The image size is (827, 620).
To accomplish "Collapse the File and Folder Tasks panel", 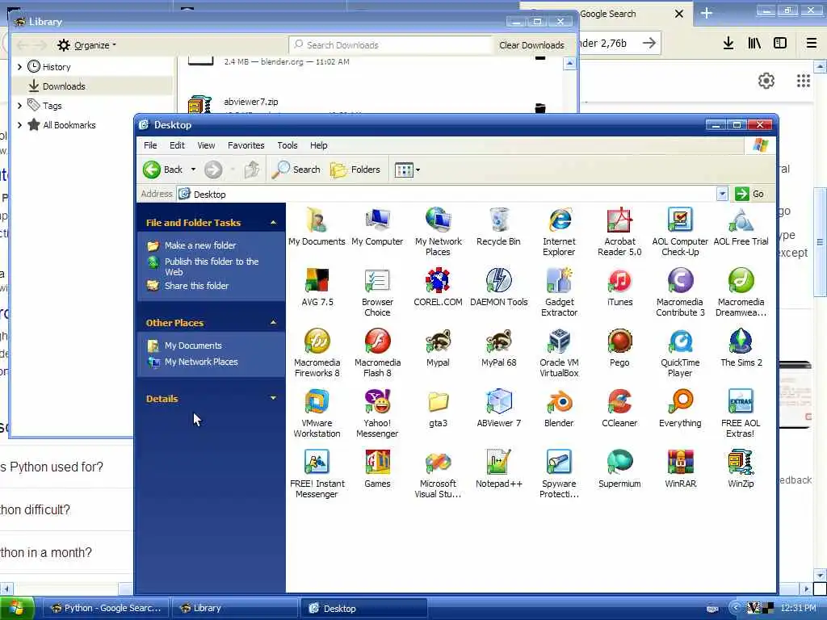I will point(273,223).
